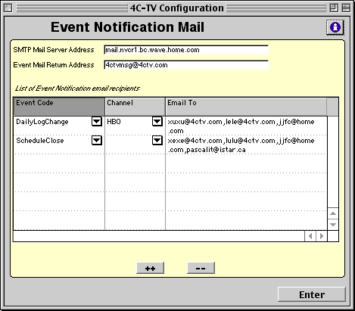Viewport: 355px width, 311px height.
Task: Click the ScheduleClose email recipients cell
Action: pyautogui.click(x=246, y=145)
